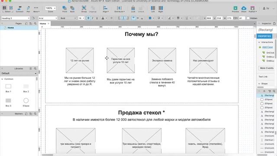Open the font size 18 dropdown
This screenshot has width=277, height=156.
tap(81, 18)
